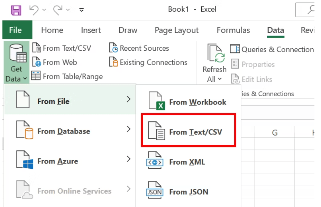Click the Refresh All icon
The width and height of the screenshot is (321, 207).
click(x=216, y=53)
